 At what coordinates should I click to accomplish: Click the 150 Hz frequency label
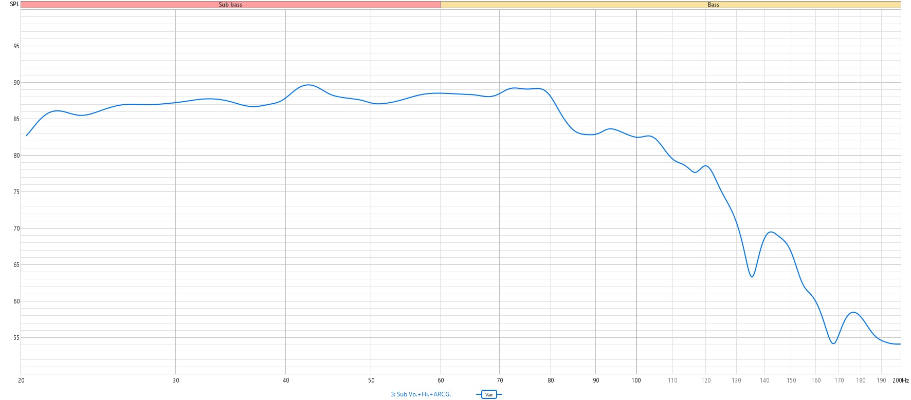pyautogui.click(x=791, y=380)
